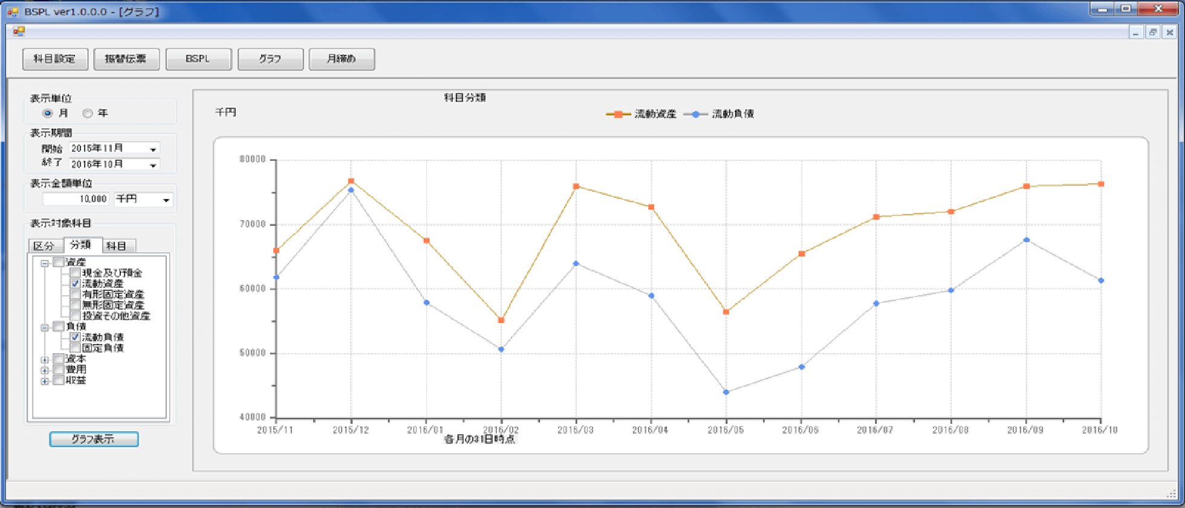Open the 終了 period dropdown
Screen dimensions: 1185x508
tap(154, 164)
